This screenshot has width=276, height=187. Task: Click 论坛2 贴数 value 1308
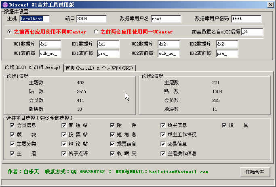217,91
